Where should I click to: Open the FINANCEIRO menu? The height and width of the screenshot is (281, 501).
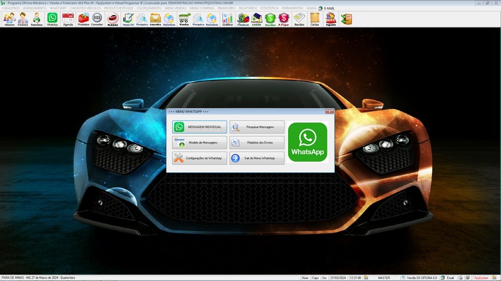tap(226, 8)
